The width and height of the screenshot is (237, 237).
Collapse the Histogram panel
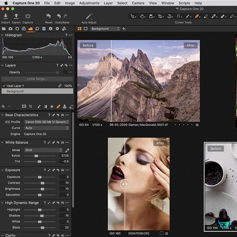point(2,35)
